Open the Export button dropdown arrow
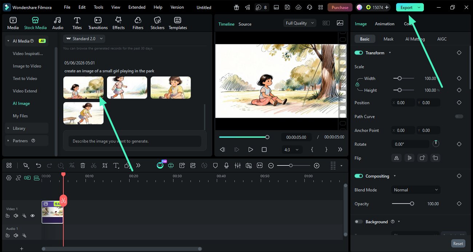Image resolution: width=473 pixels, height=252 pixels. 419,7
